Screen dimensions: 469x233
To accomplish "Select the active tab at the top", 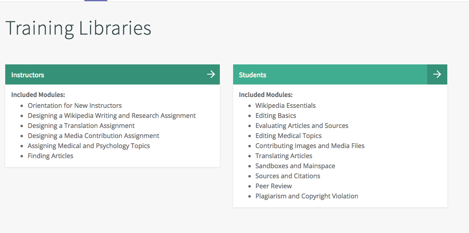I will tap(95, 2).
